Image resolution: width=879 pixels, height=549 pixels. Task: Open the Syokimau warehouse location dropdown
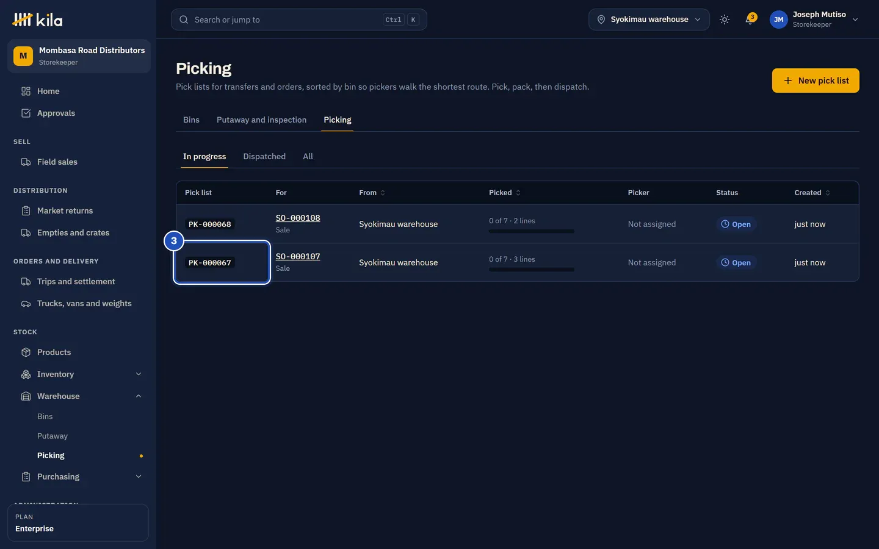point(649,20)
